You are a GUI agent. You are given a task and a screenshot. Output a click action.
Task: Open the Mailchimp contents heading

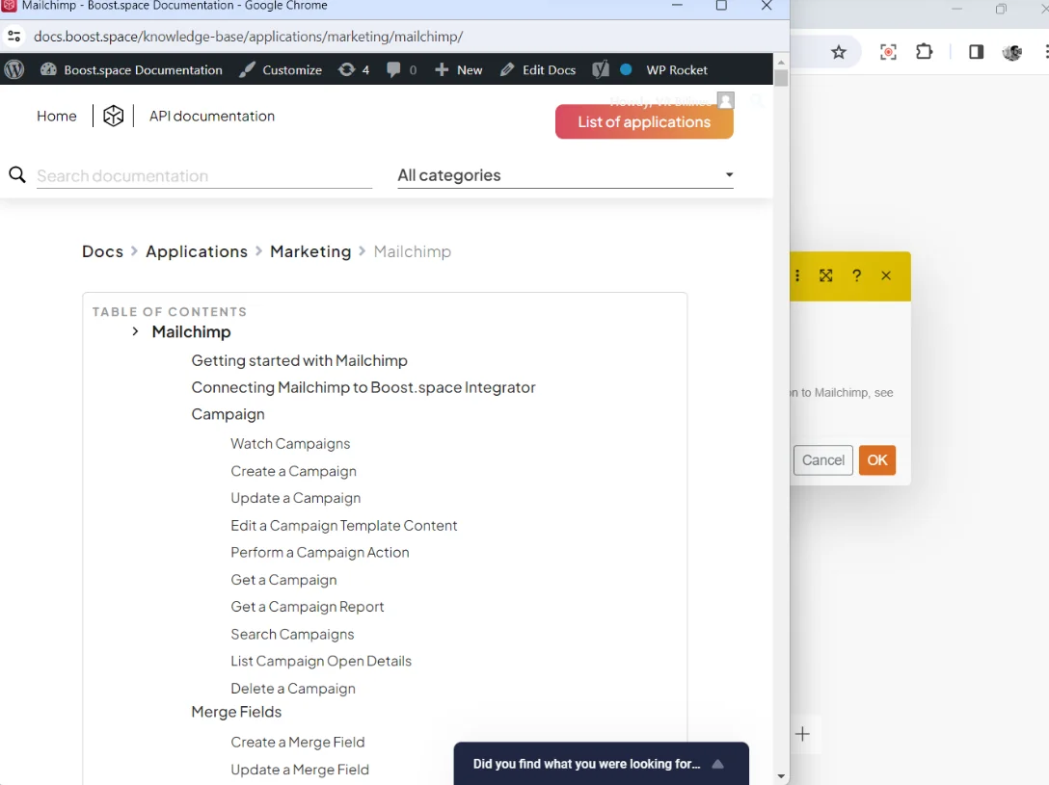[191, 332]
